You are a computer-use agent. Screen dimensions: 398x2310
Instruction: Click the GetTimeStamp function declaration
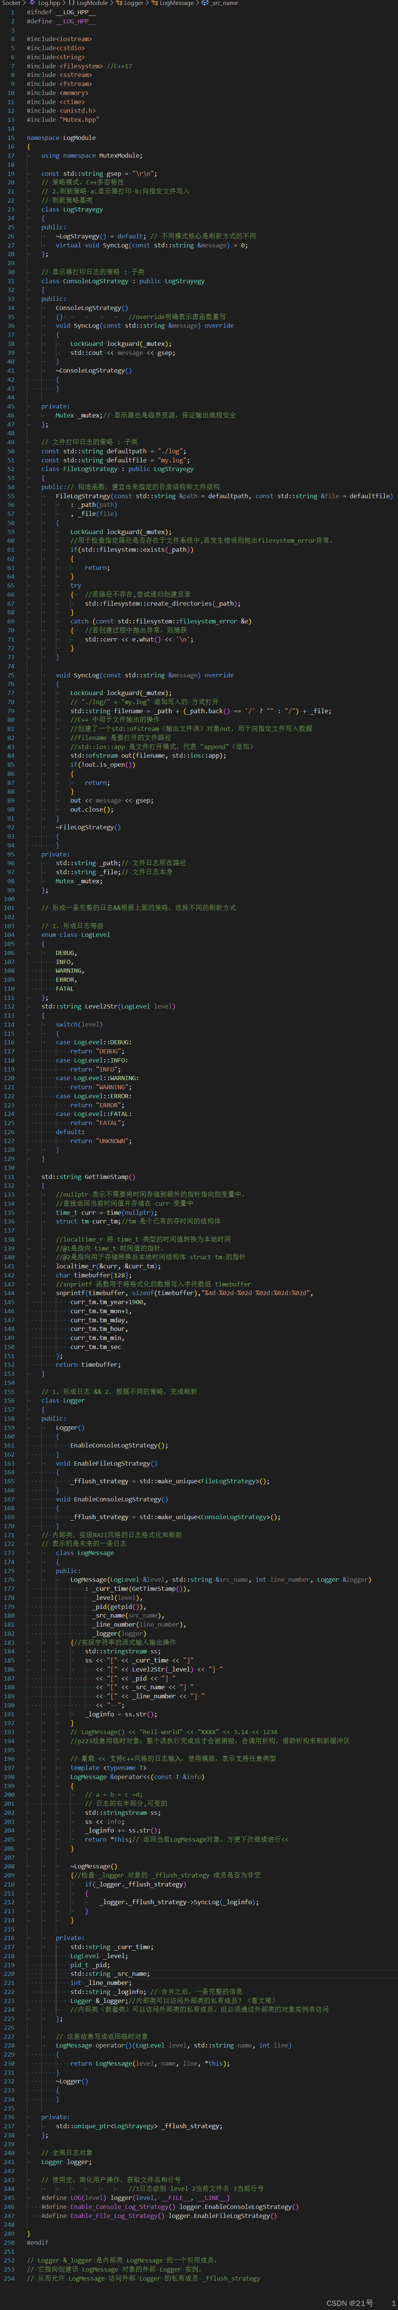coord(89,1177)
